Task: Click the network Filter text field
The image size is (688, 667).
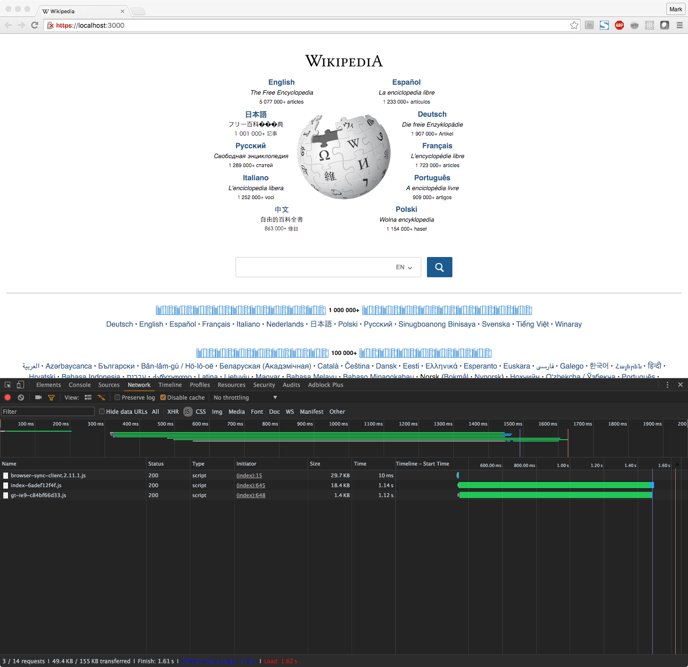Action: tap(48, 411)
